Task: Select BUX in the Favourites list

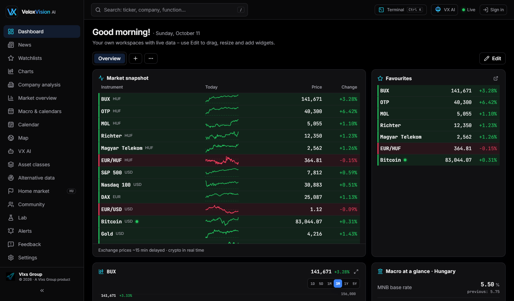Action: coord(438,91)
